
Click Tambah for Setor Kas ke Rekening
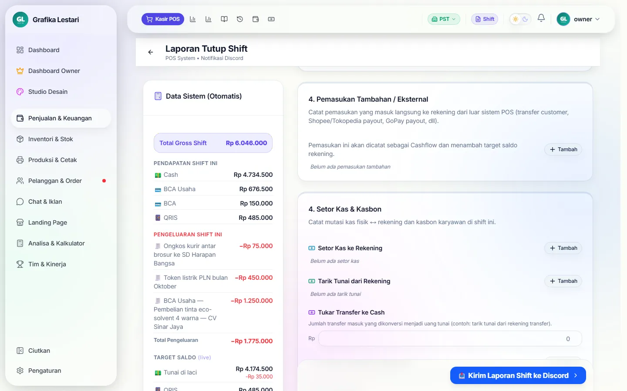click(x=563, y=248)
